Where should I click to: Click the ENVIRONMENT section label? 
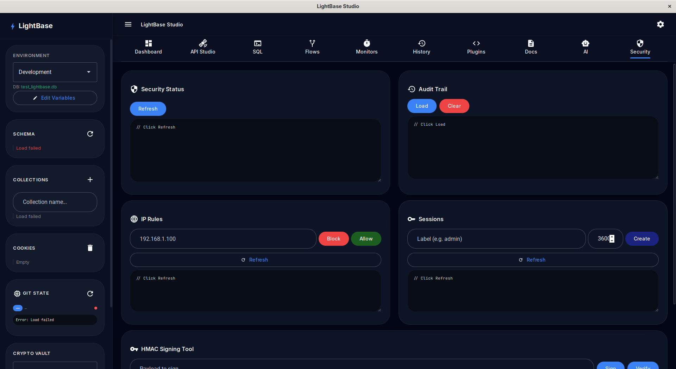tap(31, 56)
